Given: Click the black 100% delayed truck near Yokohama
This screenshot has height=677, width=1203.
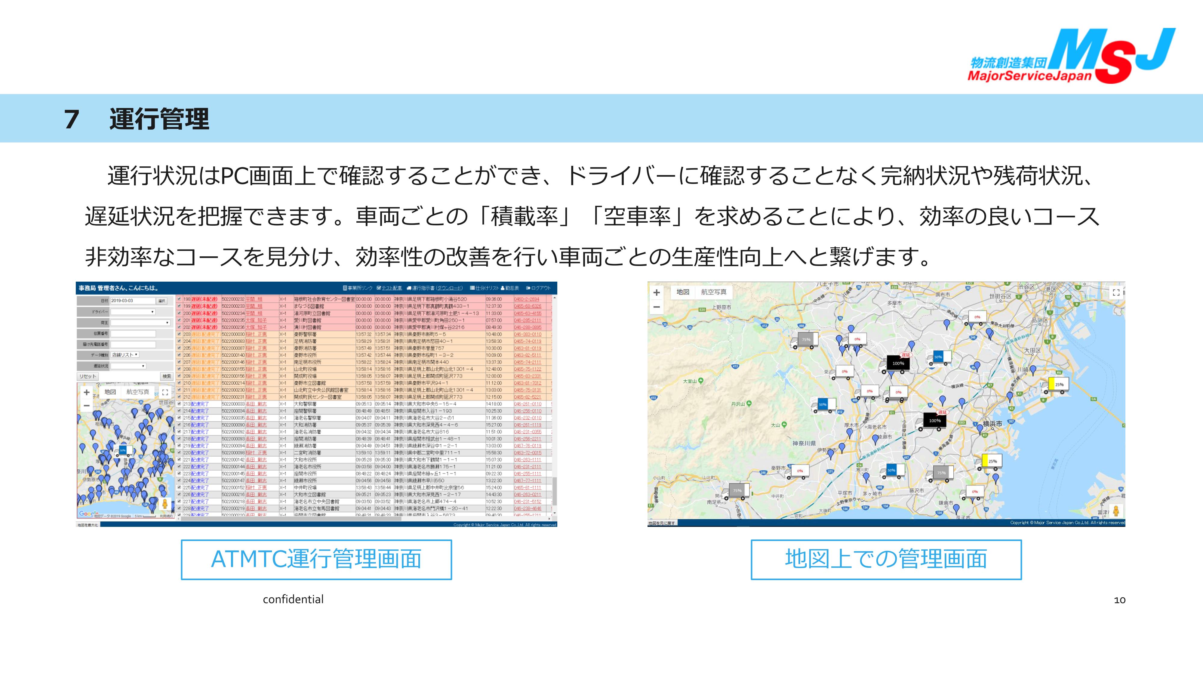Looking at the screenshot, I should click(934, 421).
